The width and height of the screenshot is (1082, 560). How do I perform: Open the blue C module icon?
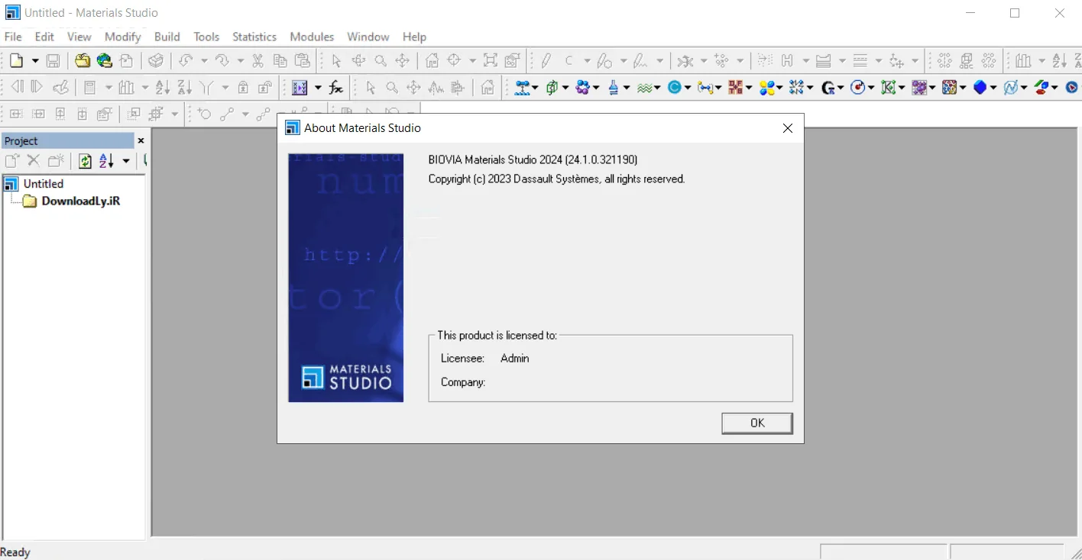click(674, 88)
